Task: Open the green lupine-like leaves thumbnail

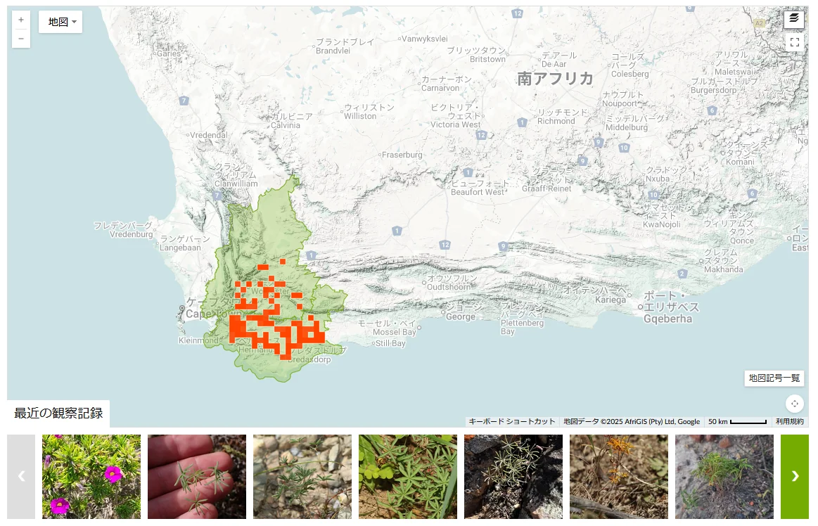Action: click(408, 477)
